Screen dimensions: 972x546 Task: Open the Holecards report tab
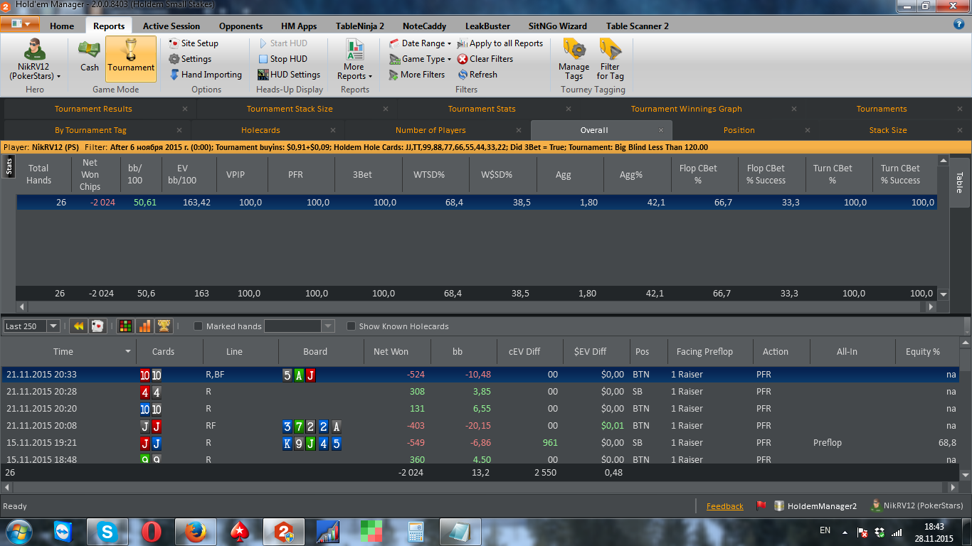click(260, 130)
